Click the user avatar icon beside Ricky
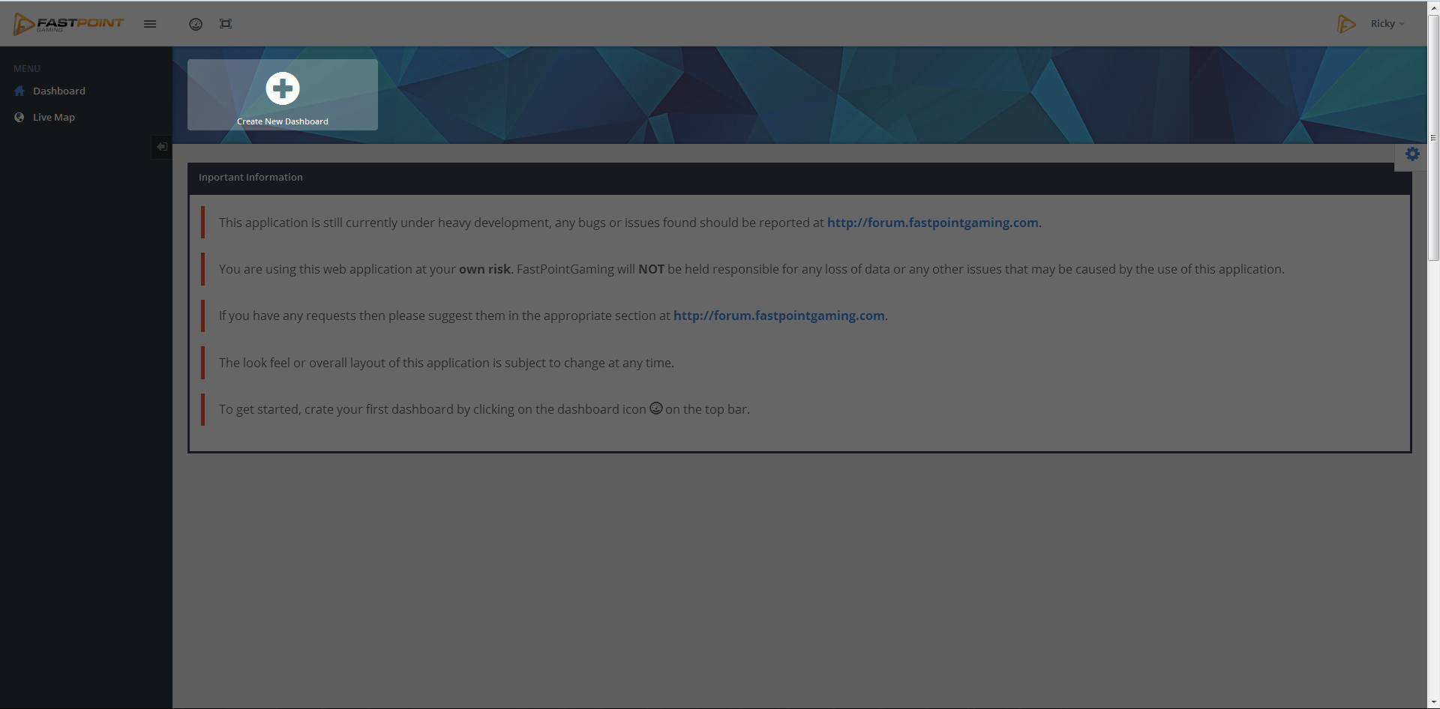 (x=1346, y=24)
